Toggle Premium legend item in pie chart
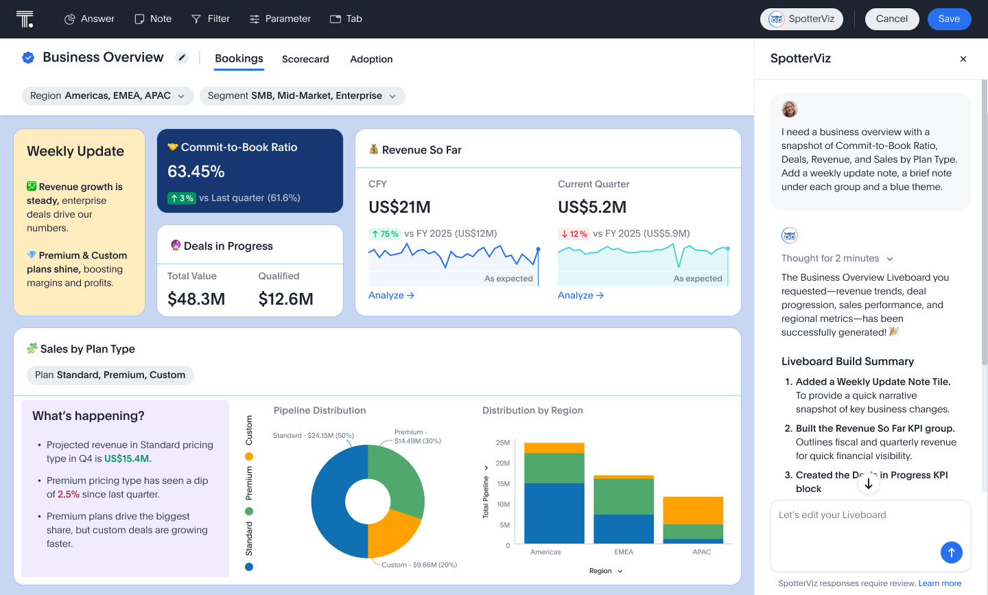988x595 pixels. (249, 511)
